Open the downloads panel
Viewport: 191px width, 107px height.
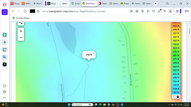(159, 11)
